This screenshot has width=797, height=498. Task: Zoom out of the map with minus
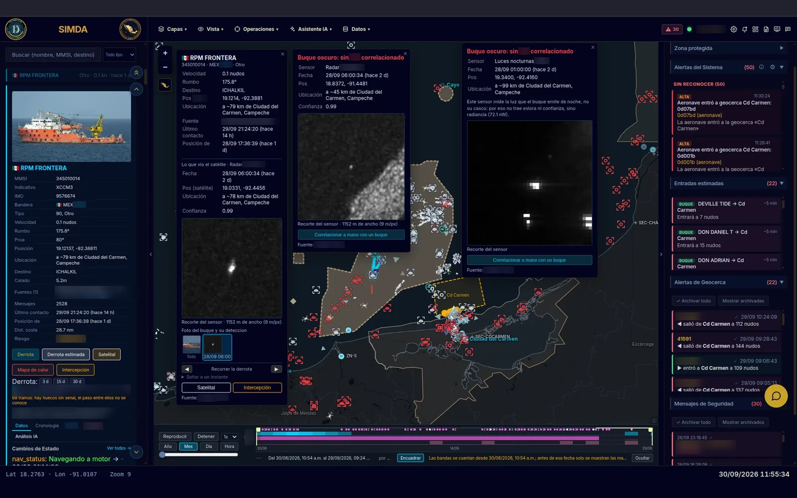click(165, 67)
